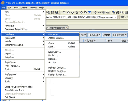Open the Forward button dropdown
The image size is (128, 101).
[99, 35]
